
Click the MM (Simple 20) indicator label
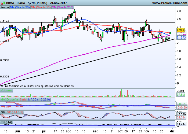tap(20, 8)
